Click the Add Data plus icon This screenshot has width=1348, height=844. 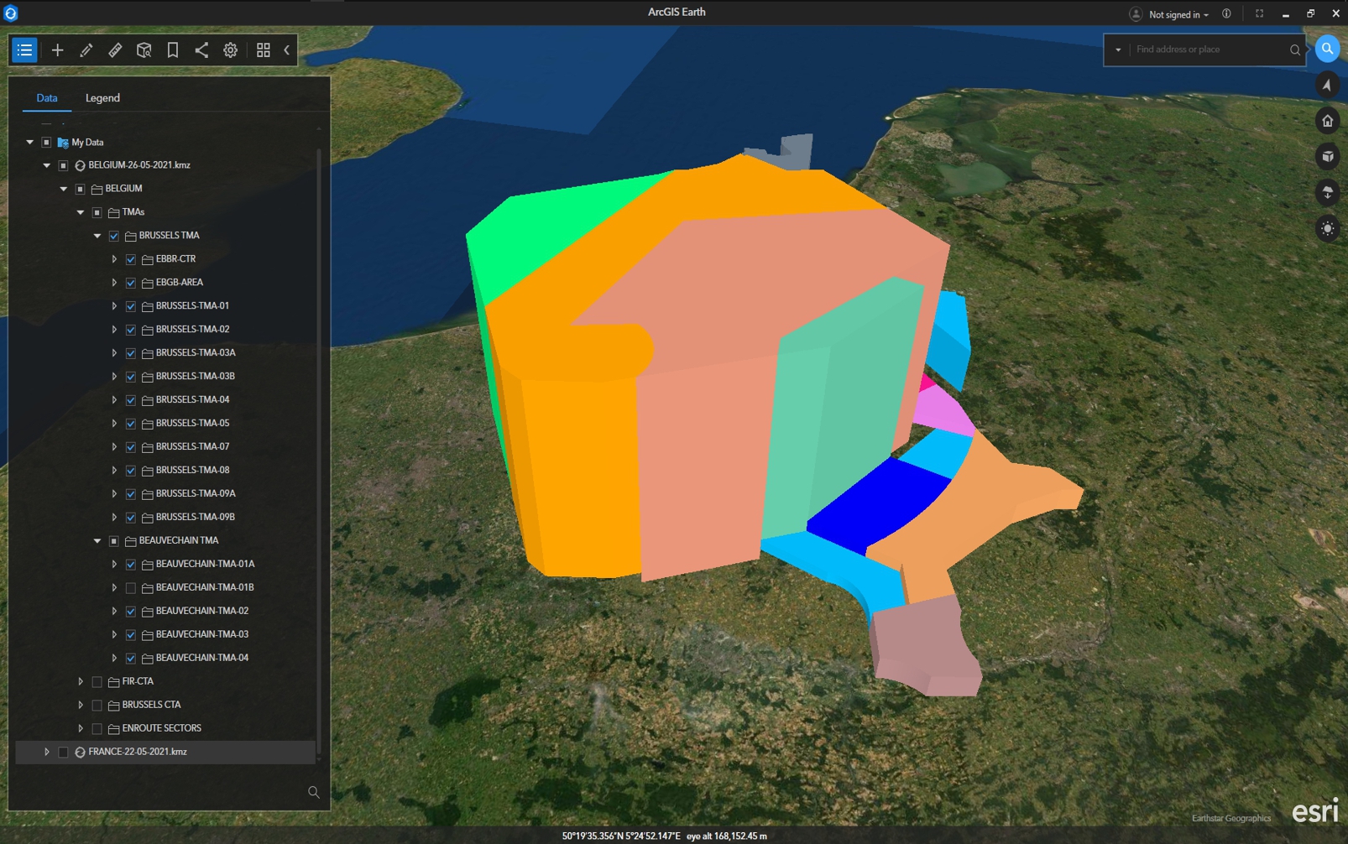[x=57, y=50]
